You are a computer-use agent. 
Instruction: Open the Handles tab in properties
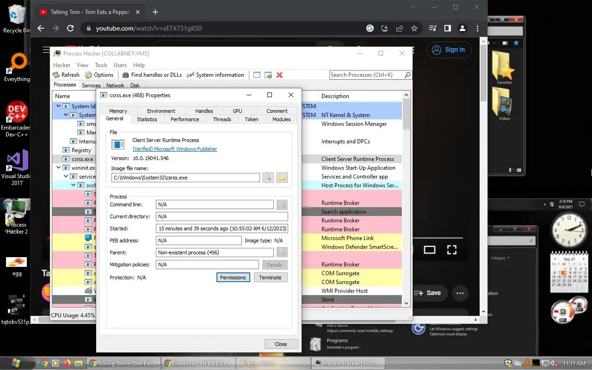click(204, 111)
